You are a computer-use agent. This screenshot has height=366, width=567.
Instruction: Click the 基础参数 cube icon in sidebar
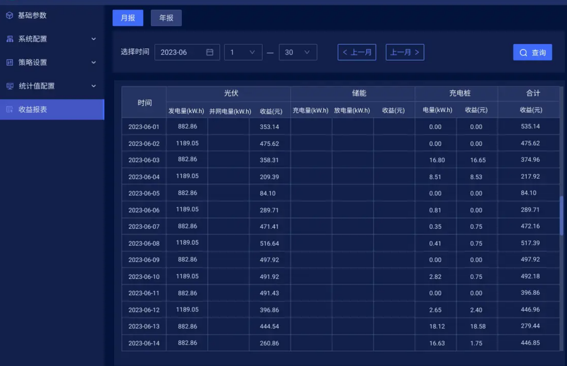pos(9,15)
